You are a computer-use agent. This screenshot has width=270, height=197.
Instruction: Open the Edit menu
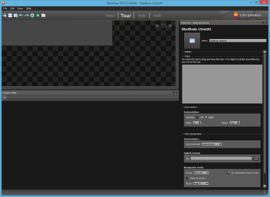click(x=12, y=8)
